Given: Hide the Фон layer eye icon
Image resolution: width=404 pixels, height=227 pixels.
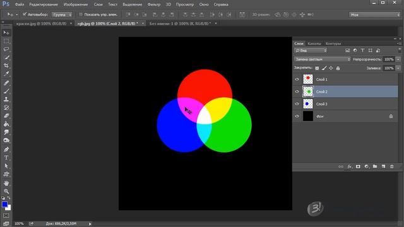Looking at the screenshot, I should [x=297, y=116].
